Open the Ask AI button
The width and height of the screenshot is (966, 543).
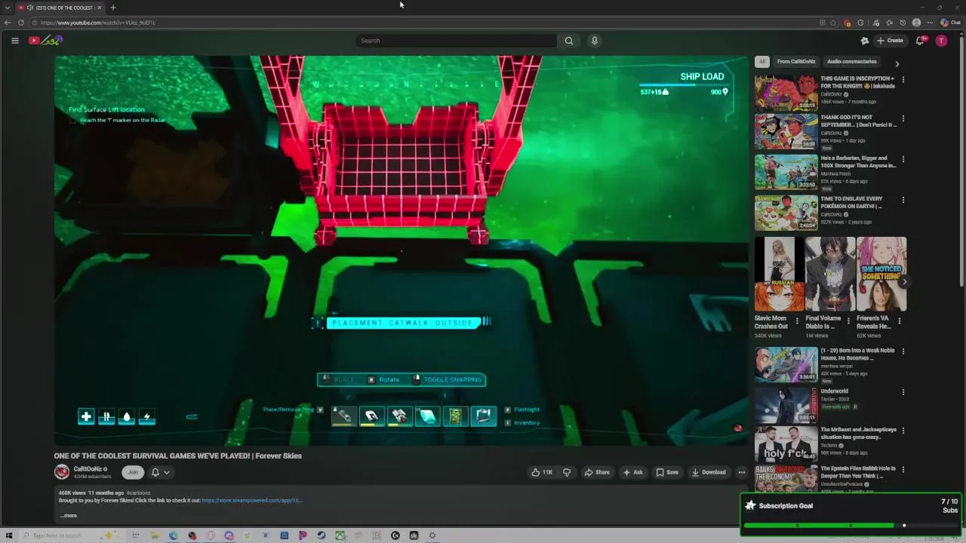tap(632, 472)
